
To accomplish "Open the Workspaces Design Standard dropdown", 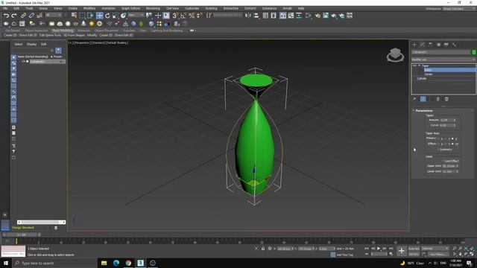I will (x=459, y=9).
